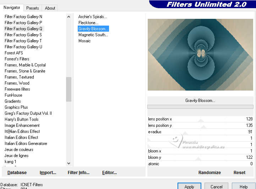Choose the Flecktone filter
Image resolution: width=256 pixels, height=189 pixels.
pos(88,23)
